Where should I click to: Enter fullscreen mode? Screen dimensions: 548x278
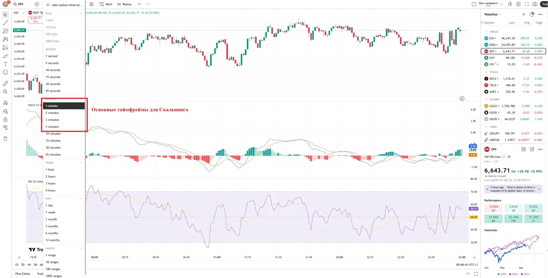(x=527, y=4)
